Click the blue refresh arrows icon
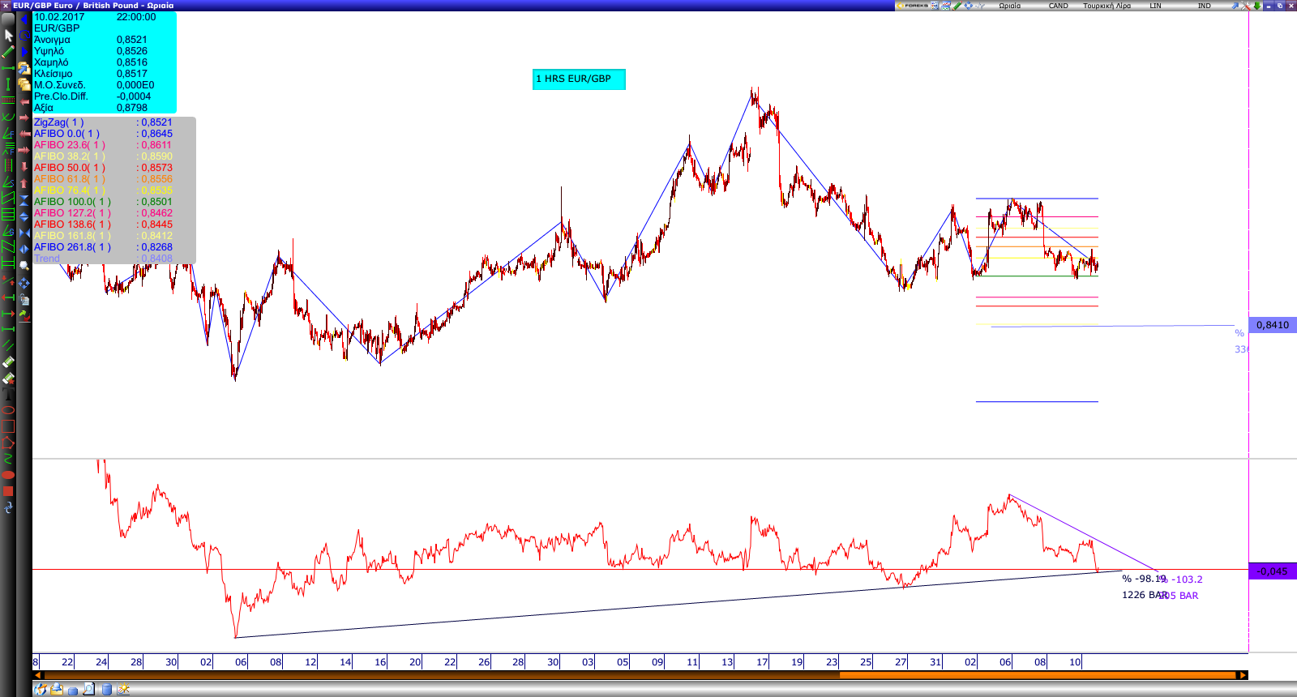 pos(8,507)
